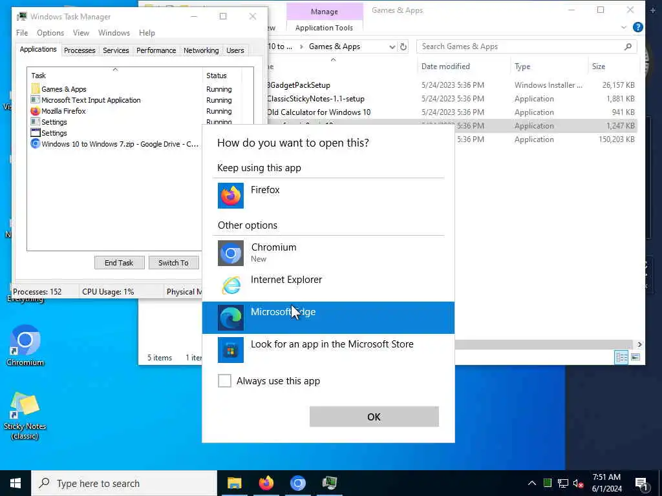This screenshot has width=662, height=496.
Task: Open the taskbar clock and date
Action: pos(606,483)
